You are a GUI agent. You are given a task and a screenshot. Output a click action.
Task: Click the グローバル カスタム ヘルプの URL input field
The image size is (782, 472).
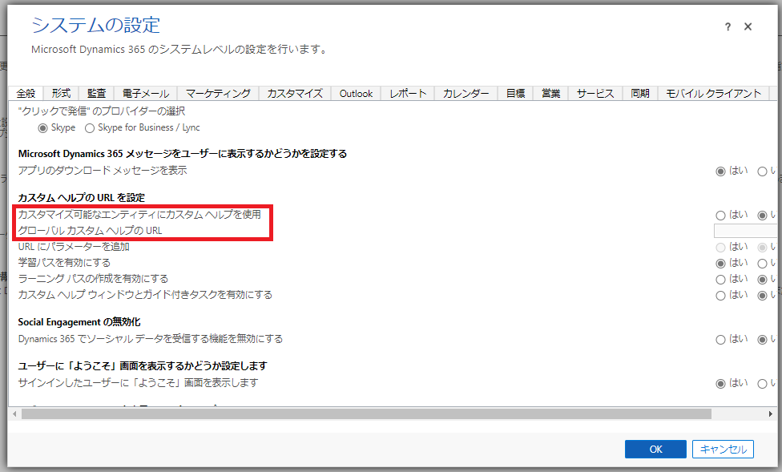746,231
